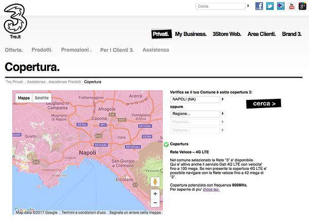The height and width of the screenshot is (220, 309).
Task: Go to Assistenza breadcrumb link
Action: point(36,82)
